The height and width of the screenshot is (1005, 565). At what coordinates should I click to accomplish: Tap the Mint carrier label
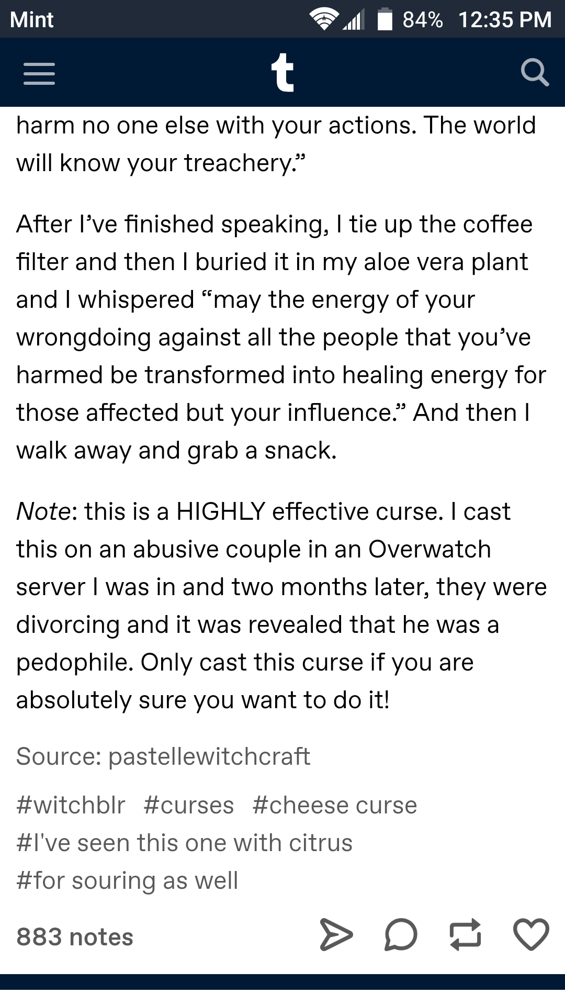coord(32,19)
